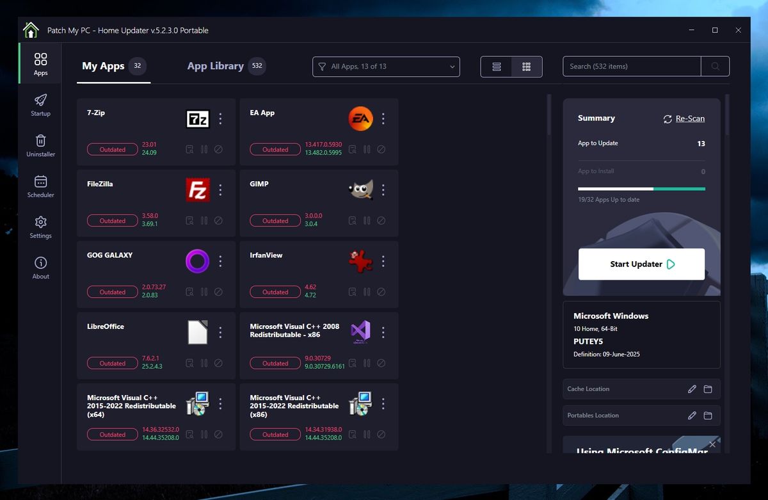Click the EA App logo thumbnail
The height and width of the screenshot is (500, 768).
click(360, 118)
